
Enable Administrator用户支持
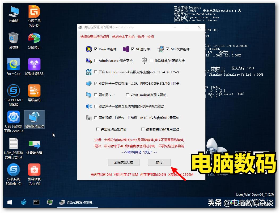pos(96,61)
